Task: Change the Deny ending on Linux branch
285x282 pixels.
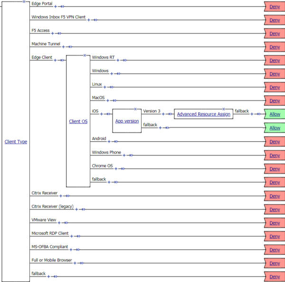Action: [x=275, y=88]
